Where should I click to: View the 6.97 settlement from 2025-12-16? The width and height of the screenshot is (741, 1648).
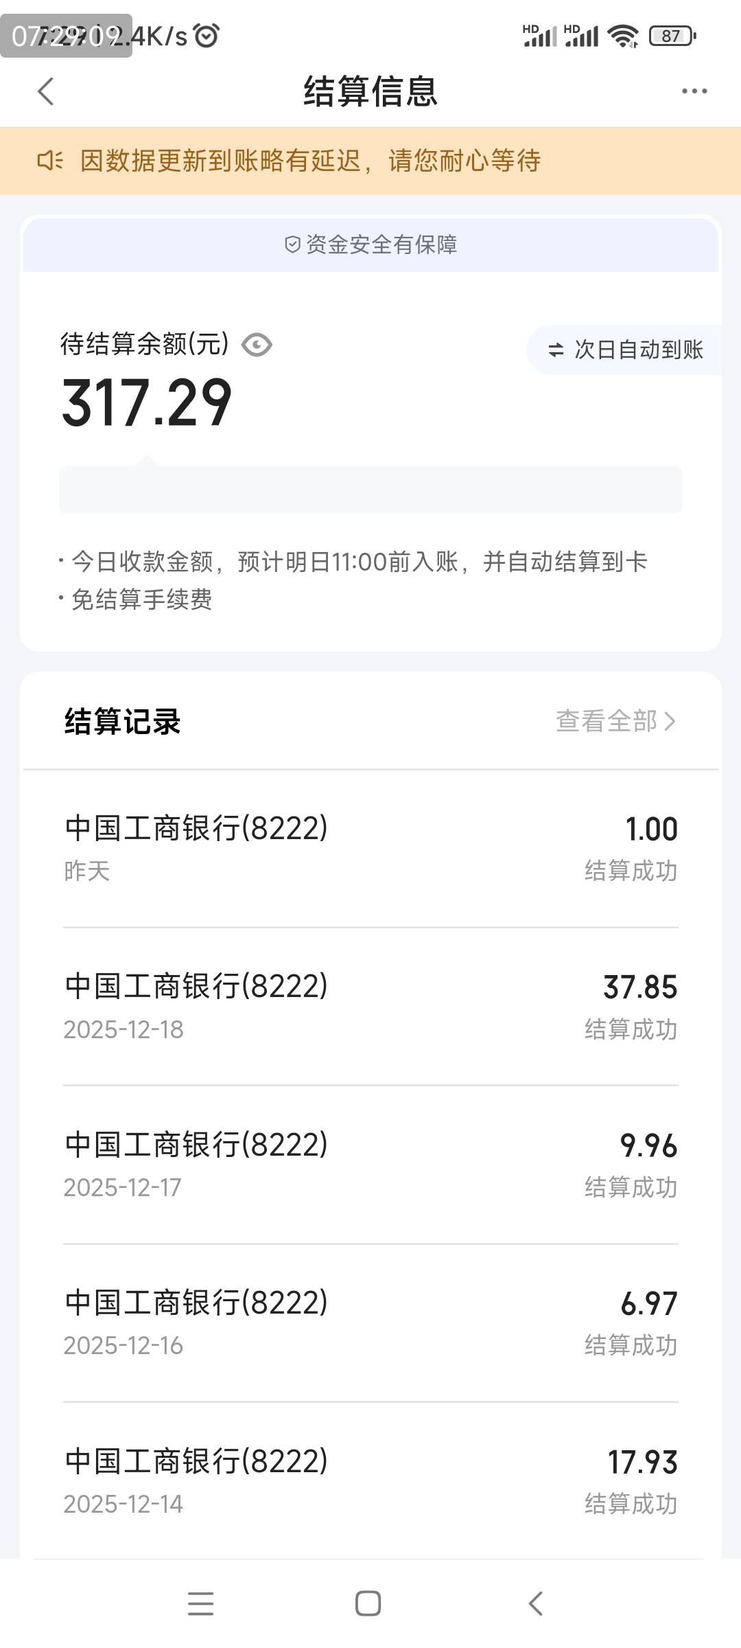pyautogui.click(x=370, y=1323)
